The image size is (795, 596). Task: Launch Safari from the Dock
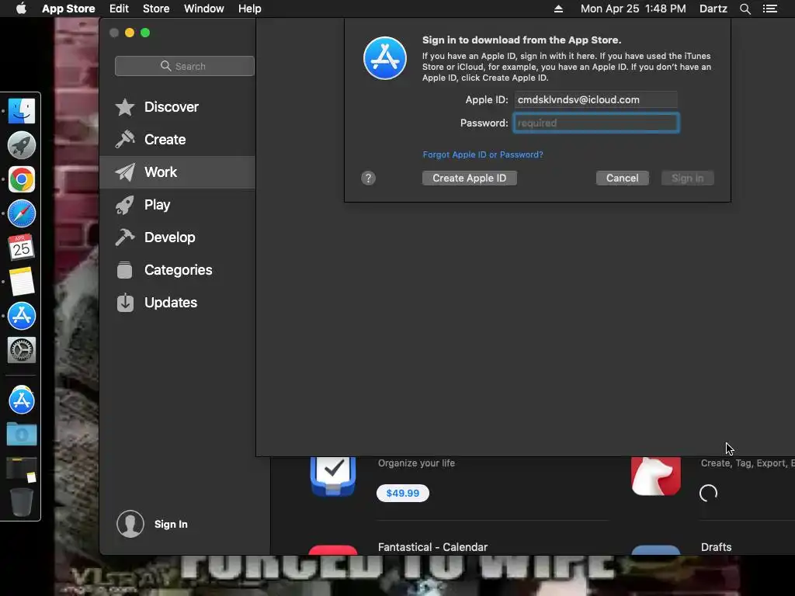[21, 213]
